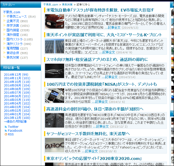Select 景気対策 category (137)

click(13, 58)
